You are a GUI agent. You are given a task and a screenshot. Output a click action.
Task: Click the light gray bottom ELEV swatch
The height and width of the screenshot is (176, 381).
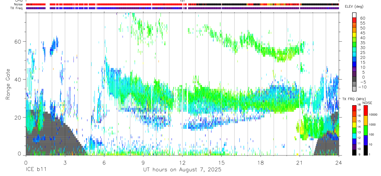click(354, 89)
